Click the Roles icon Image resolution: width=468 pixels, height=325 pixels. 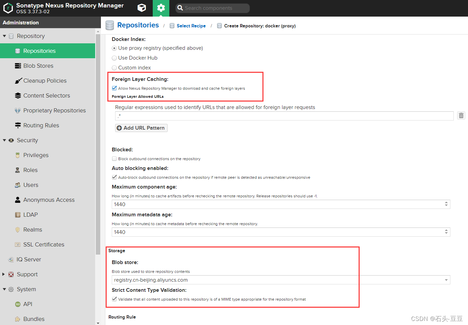point(18,170)
